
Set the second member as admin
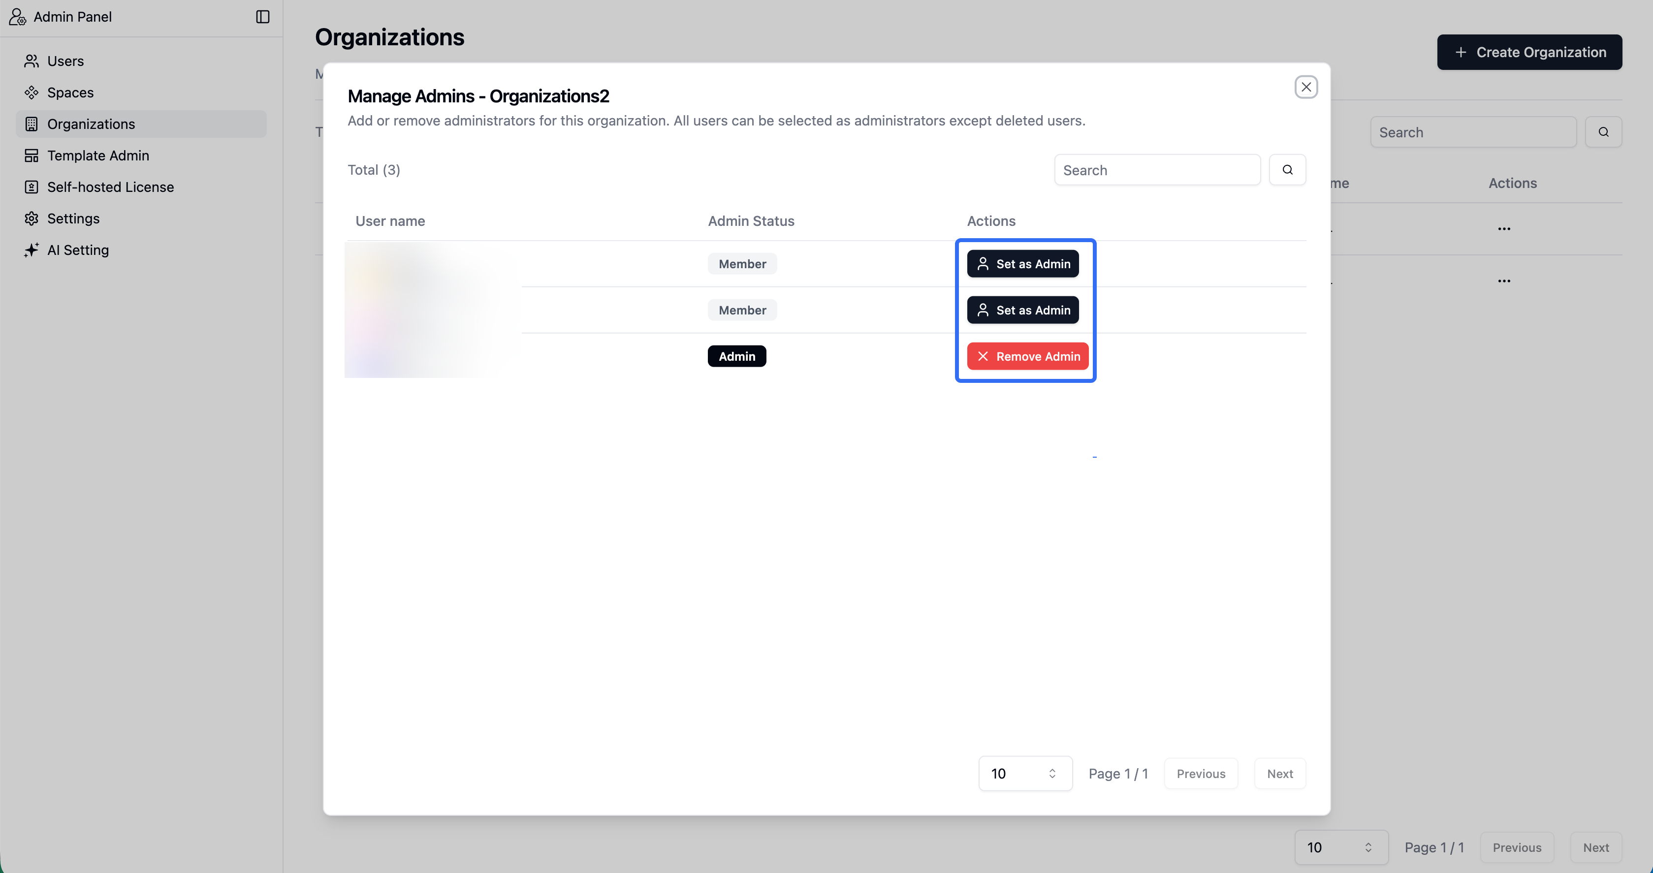coord(1022,311)
